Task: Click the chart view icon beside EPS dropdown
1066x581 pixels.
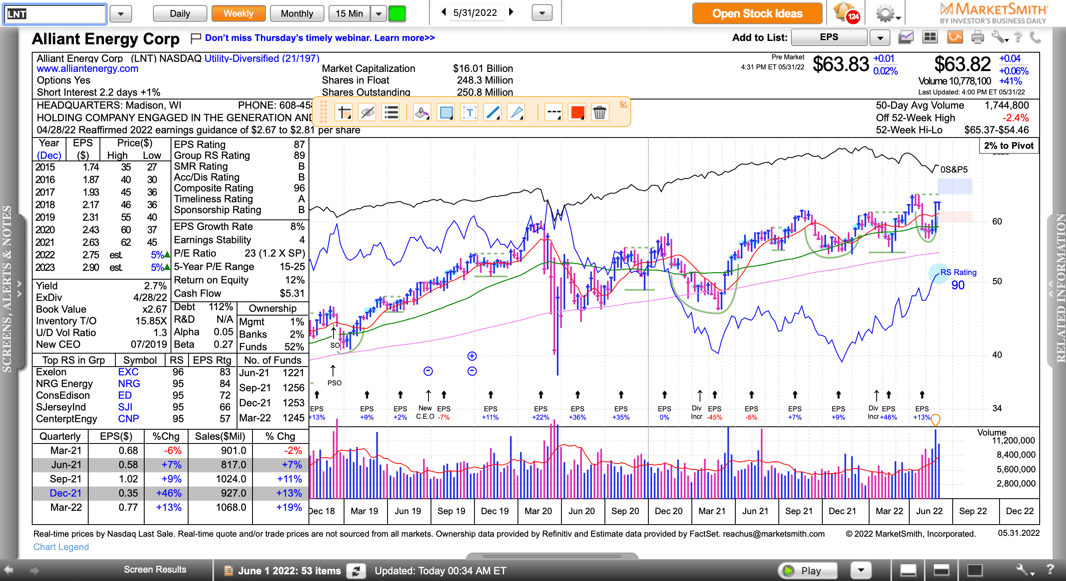Action: (906, 38)
